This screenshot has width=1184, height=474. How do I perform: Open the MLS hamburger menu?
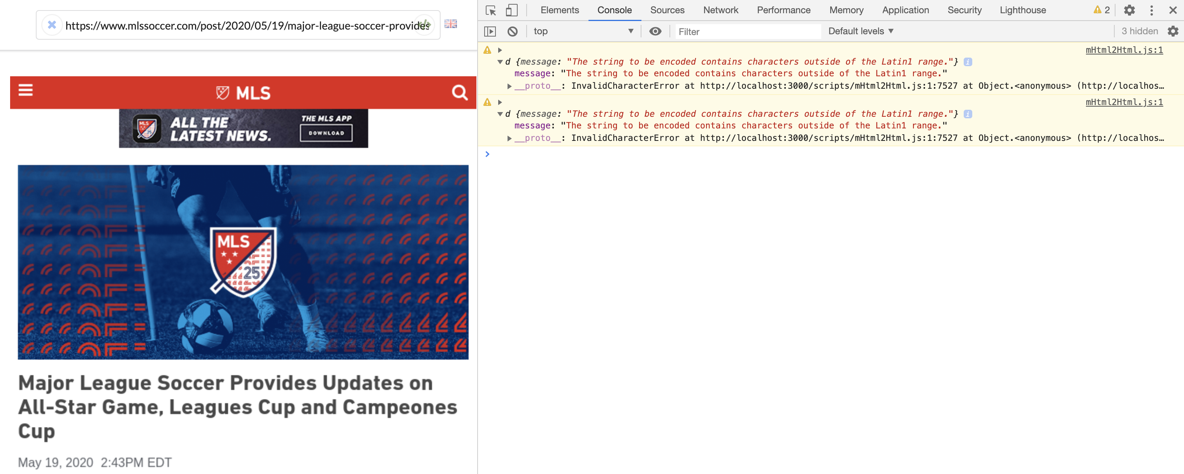26,90
